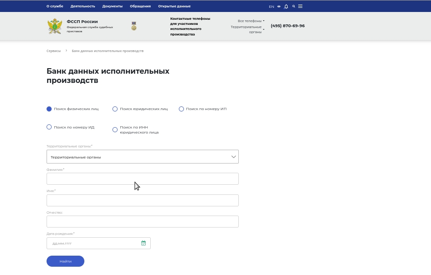Choose Поиск по номеру ИД radio

click(x=49, y=127)
